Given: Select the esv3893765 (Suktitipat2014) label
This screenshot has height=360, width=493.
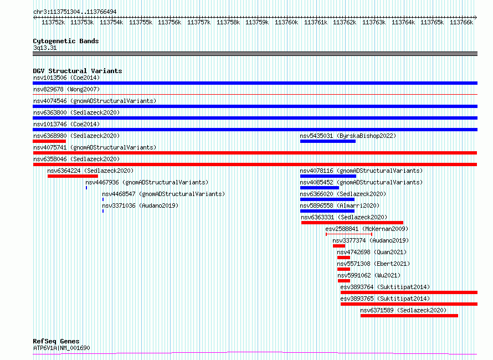Looking at the screenshot, I should click(x=385, y=299).
